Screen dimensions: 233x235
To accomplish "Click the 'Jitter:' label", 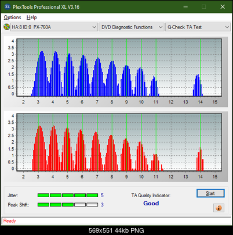I will click(x=13, y=195).
